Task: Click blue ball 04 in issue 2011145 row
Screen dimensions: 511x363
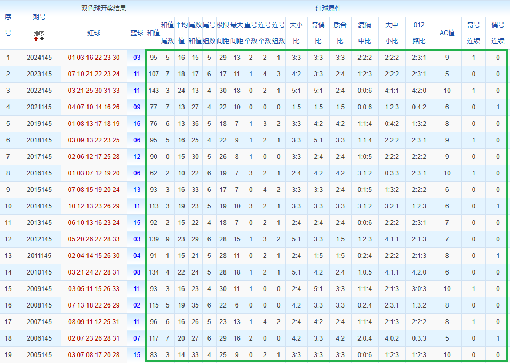Action: point(137,256)
